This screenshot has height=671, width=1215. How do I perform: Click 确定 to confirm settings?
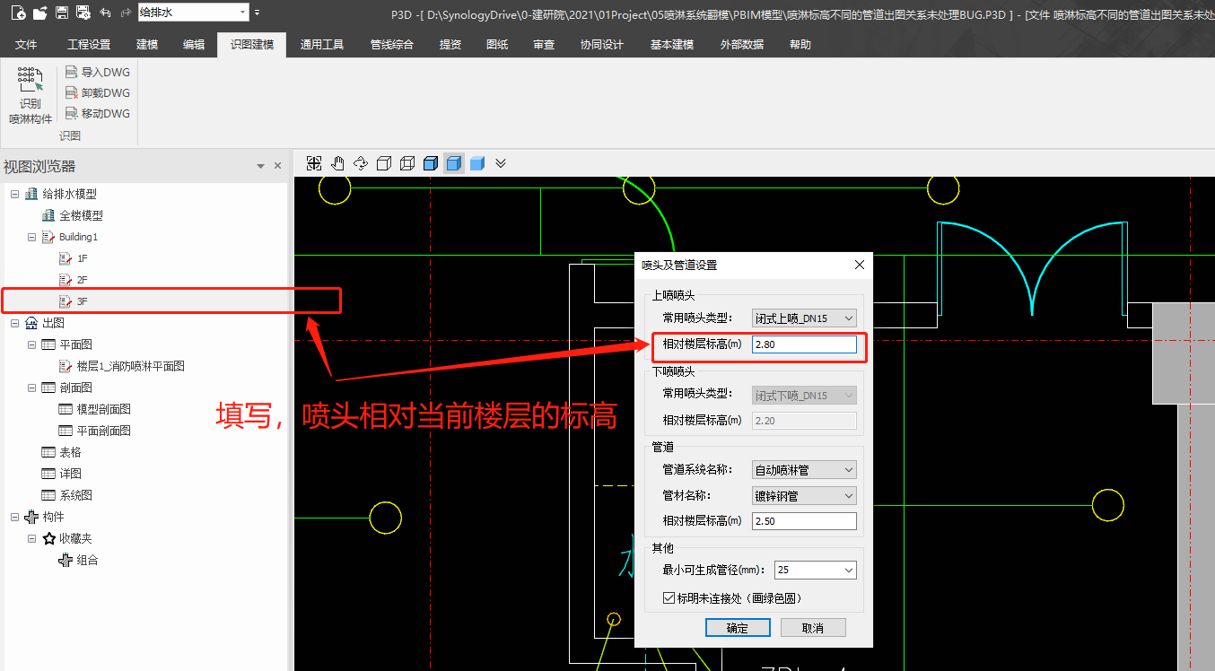(x=738, y=628)
